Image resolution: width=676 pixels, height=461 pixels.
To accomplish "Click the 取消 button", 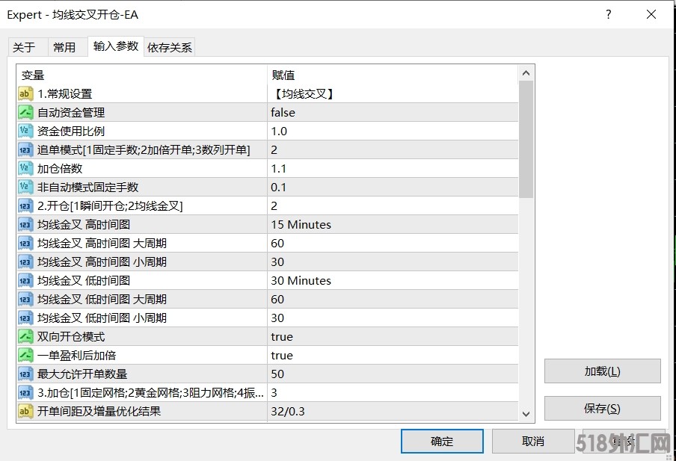I will (533, 441).
